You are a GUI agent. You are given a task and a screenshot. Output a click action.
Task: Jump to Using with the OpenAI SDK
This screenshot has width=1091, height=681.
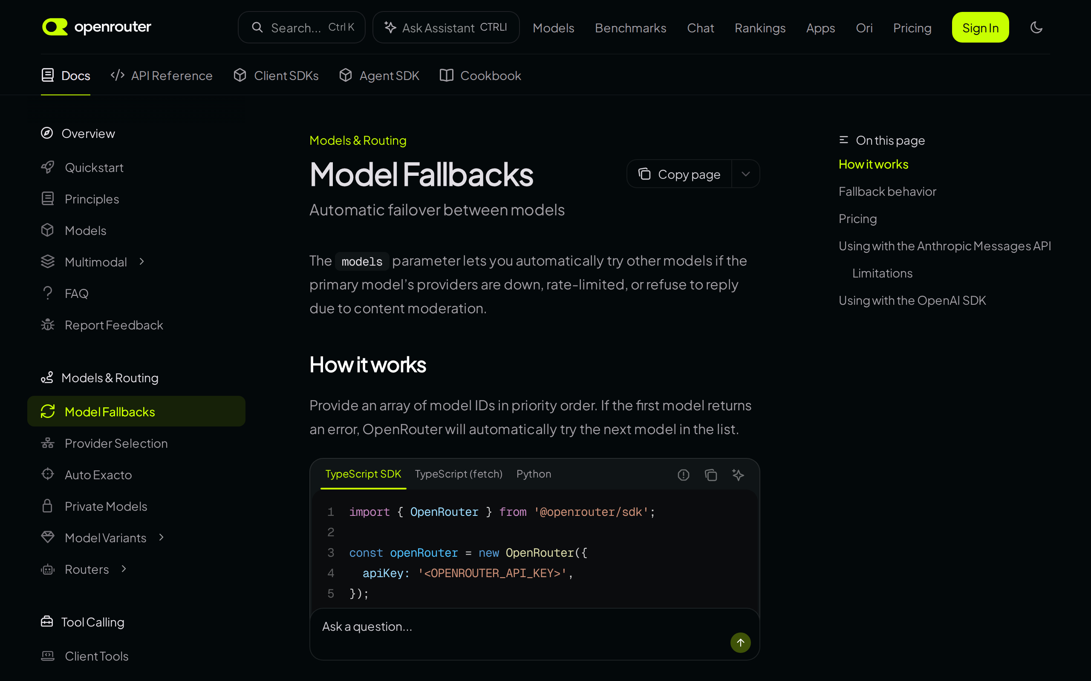(912, 300)
